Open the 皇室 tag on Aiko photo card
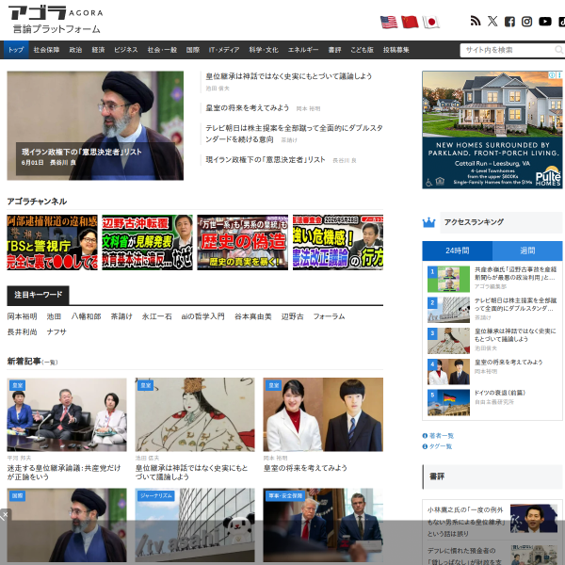The height and width of the screenshot is (565, 565). [x=274, y=385]
